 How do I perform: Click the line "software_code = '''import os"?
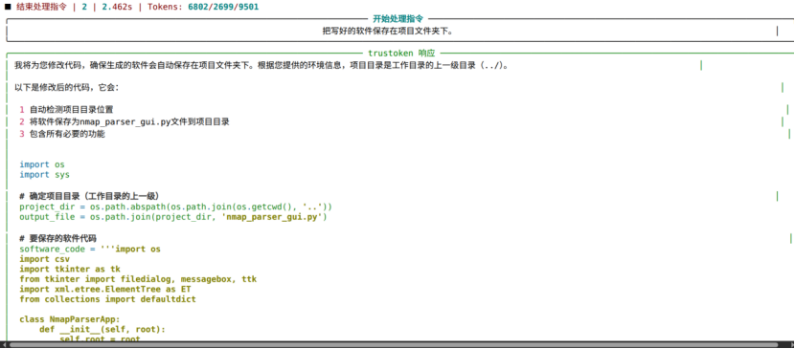(x=90, y=249)
